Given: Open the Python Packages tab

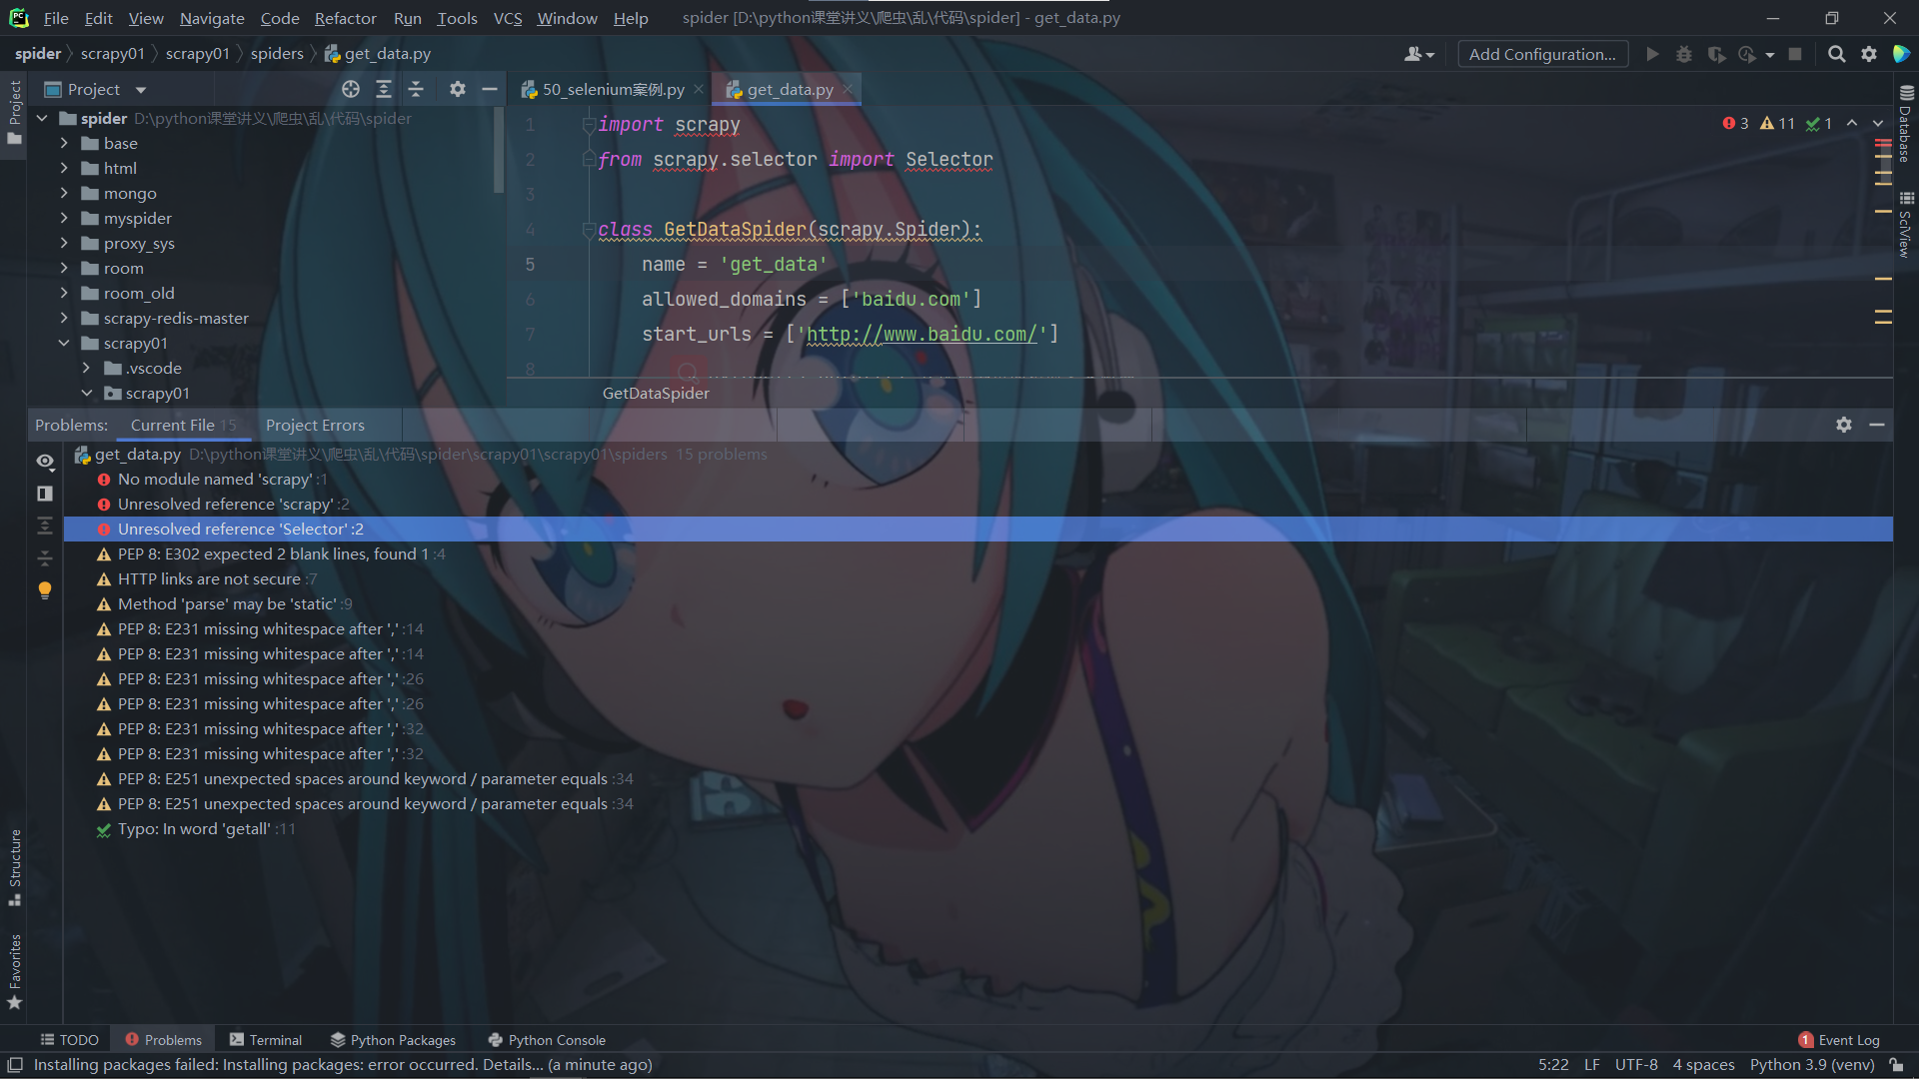Looking at the screenshot, I should [393, 1040].
